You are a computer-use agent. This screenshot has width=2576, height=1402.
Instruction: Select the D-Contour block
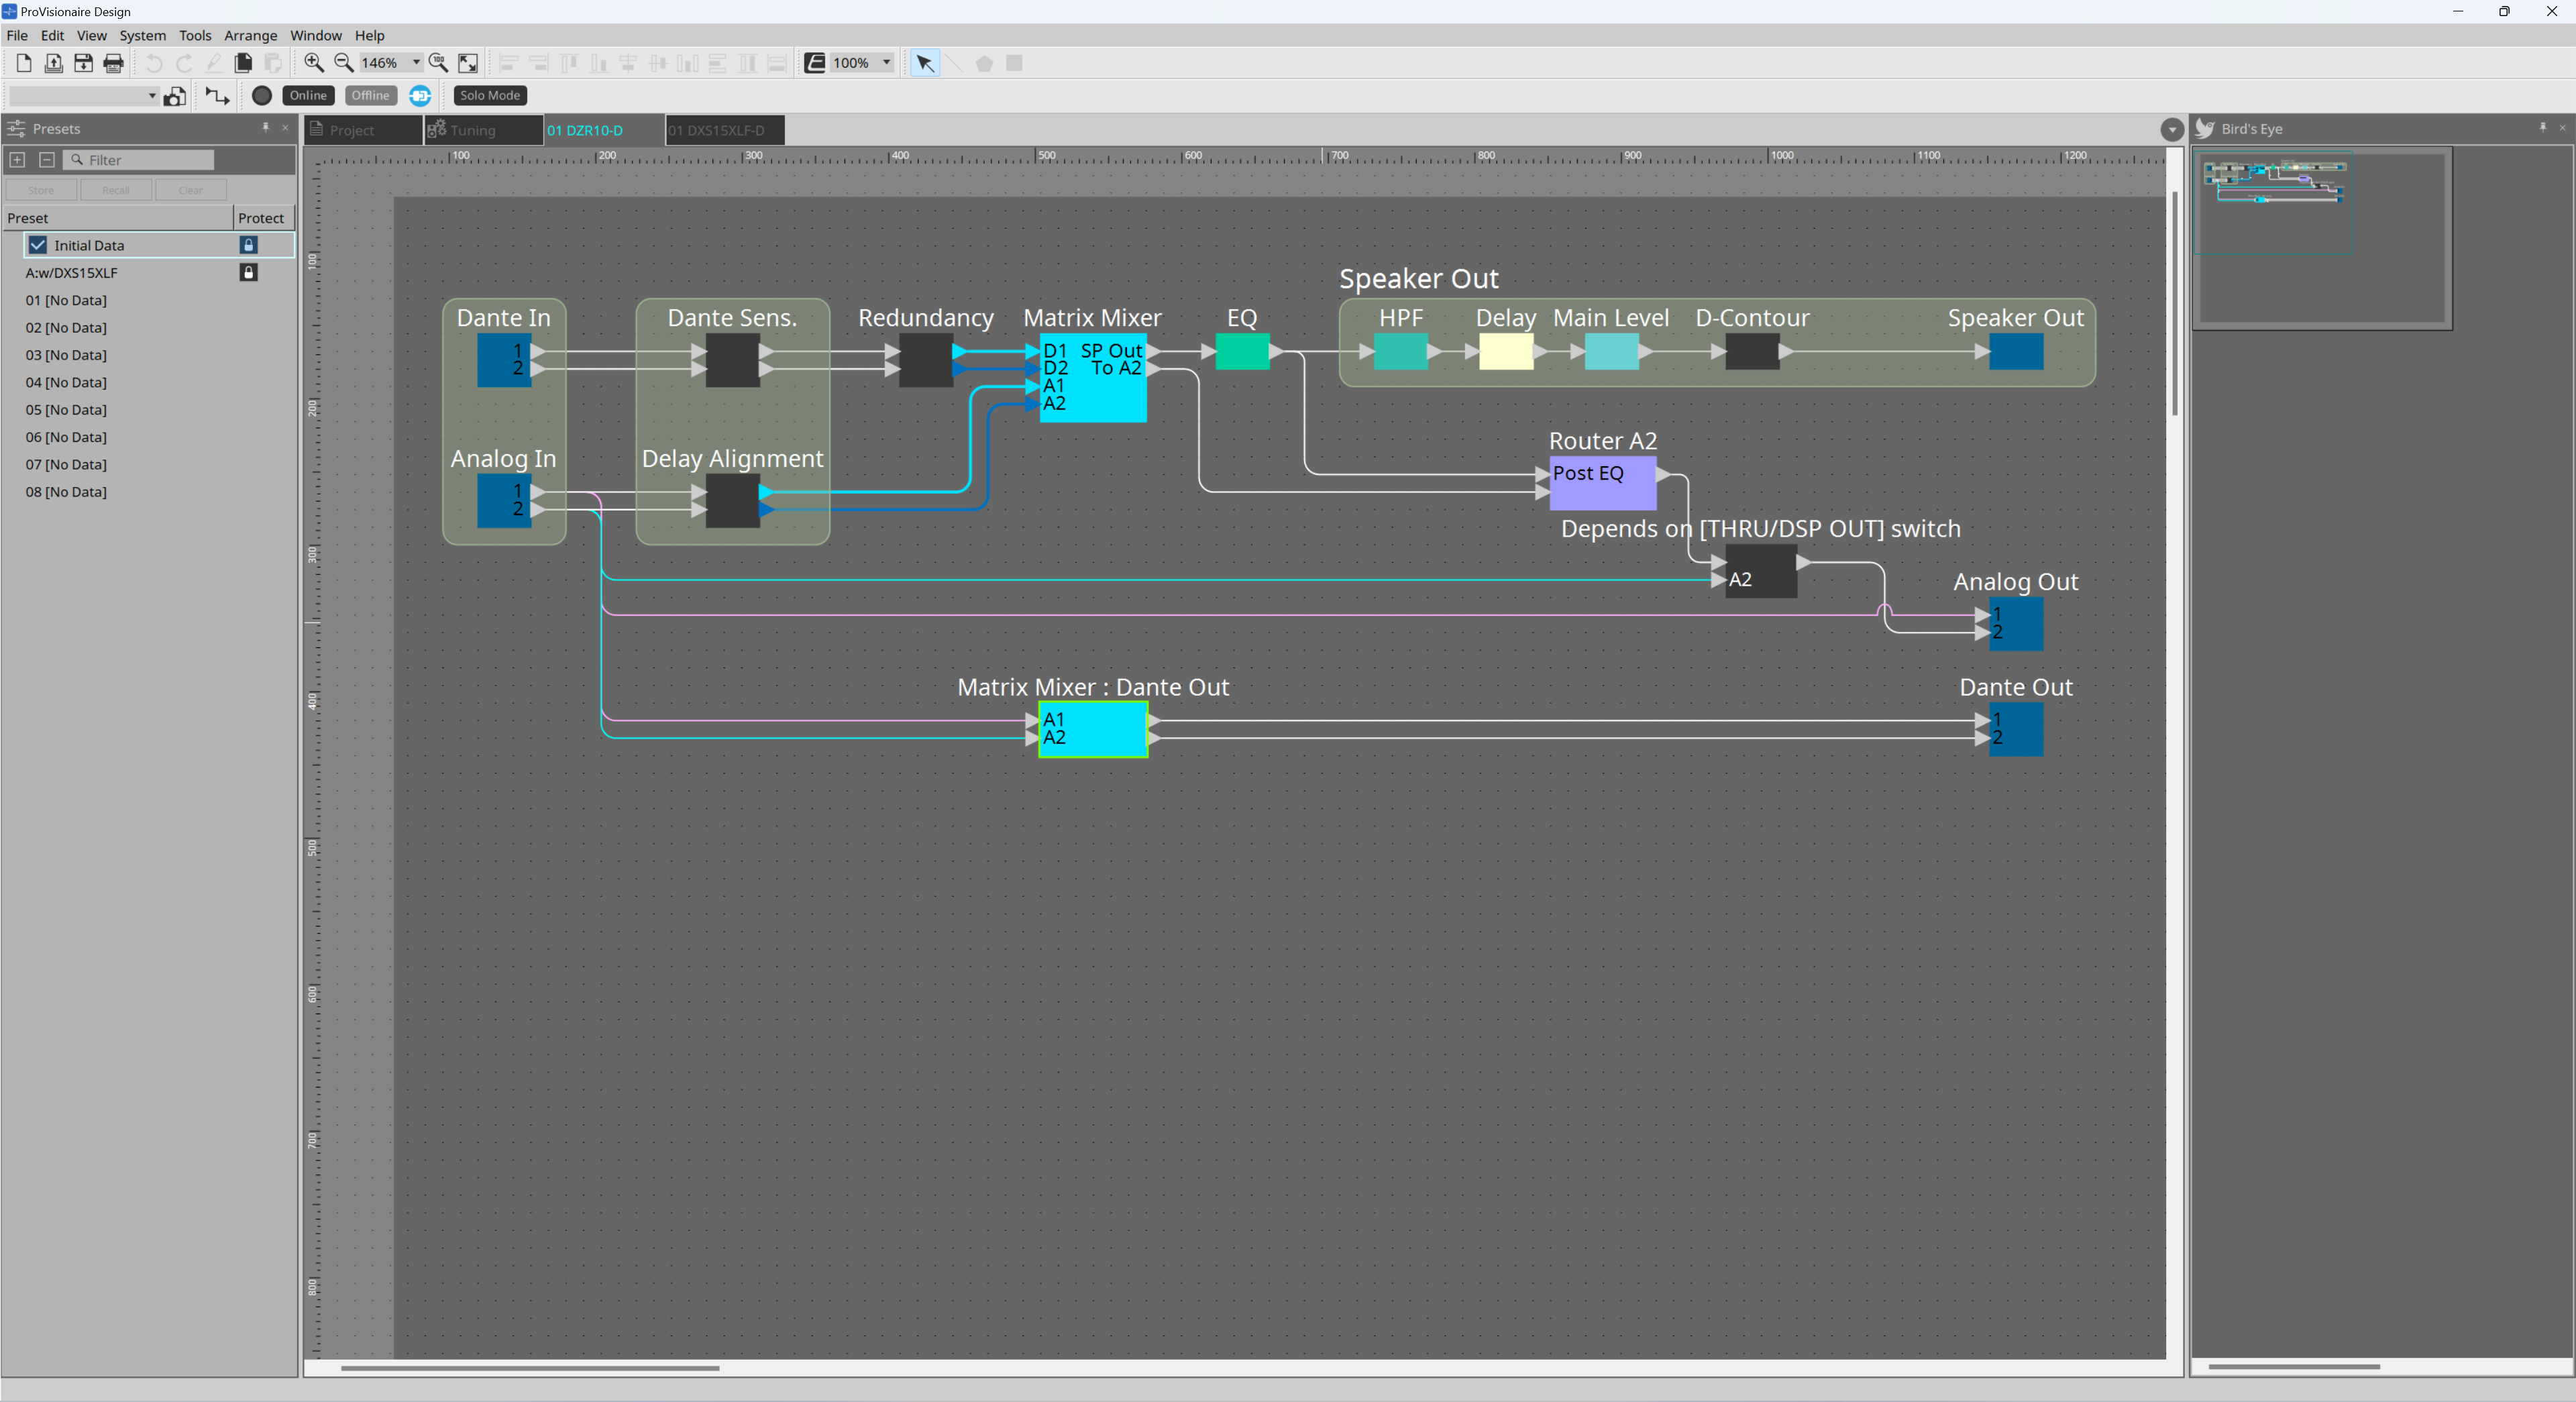1752,352
